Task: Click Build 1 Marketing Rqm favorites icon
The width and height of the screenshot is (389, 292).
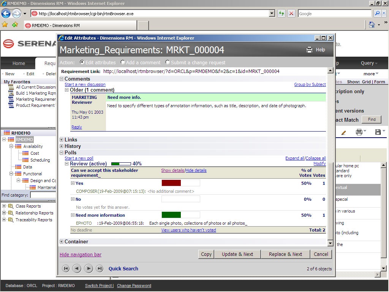Action: (x=11, y=93)
